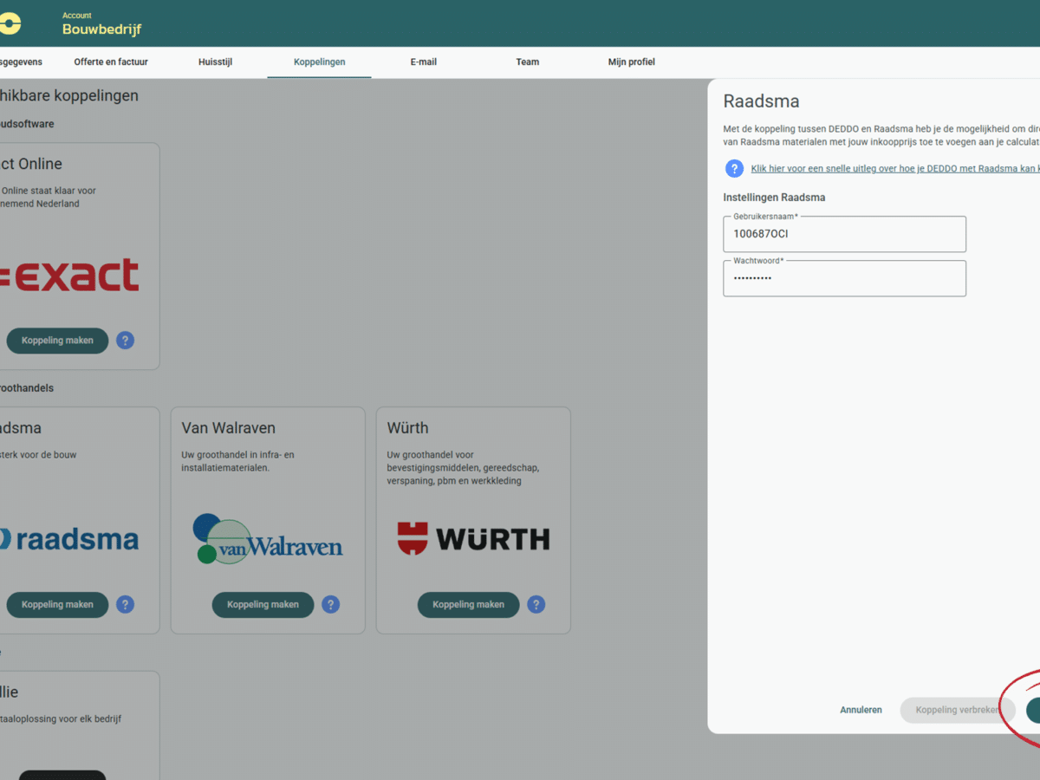
Task: Click the Würth card title
Action: (x=407, y=428)
